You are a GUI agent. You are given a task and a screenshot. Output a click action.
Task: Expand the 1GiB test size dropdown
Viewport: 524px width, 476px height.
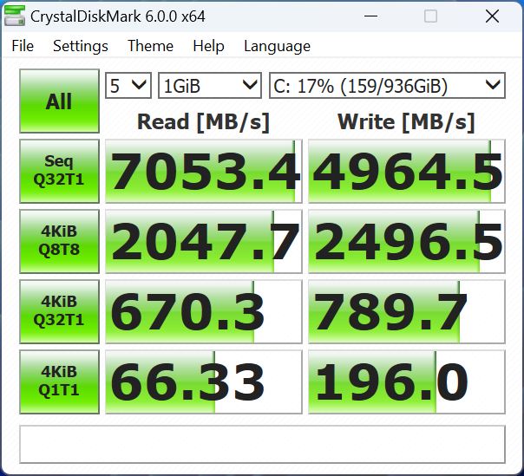click(x=209, y=85)
